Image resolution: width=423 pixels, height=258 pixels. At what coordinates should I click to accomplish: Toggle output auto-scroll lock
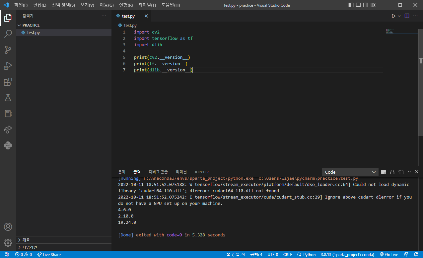(x=392, y=172)
